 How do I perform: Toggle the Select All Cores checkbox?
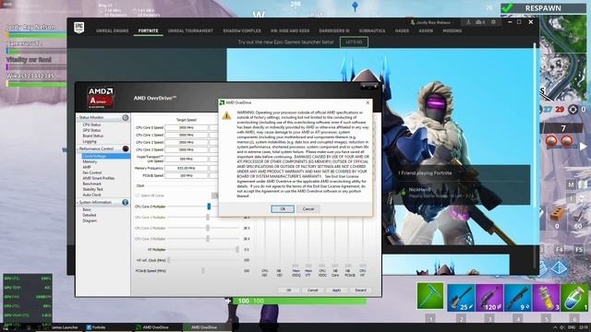pyautogui.click(x=138, y=196)
